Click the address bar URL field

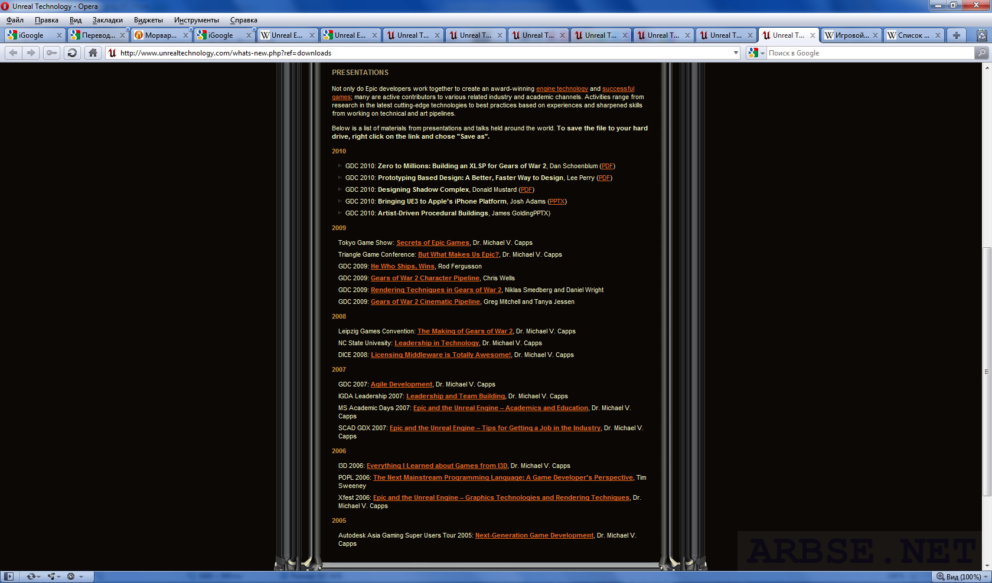coord(422,53)
